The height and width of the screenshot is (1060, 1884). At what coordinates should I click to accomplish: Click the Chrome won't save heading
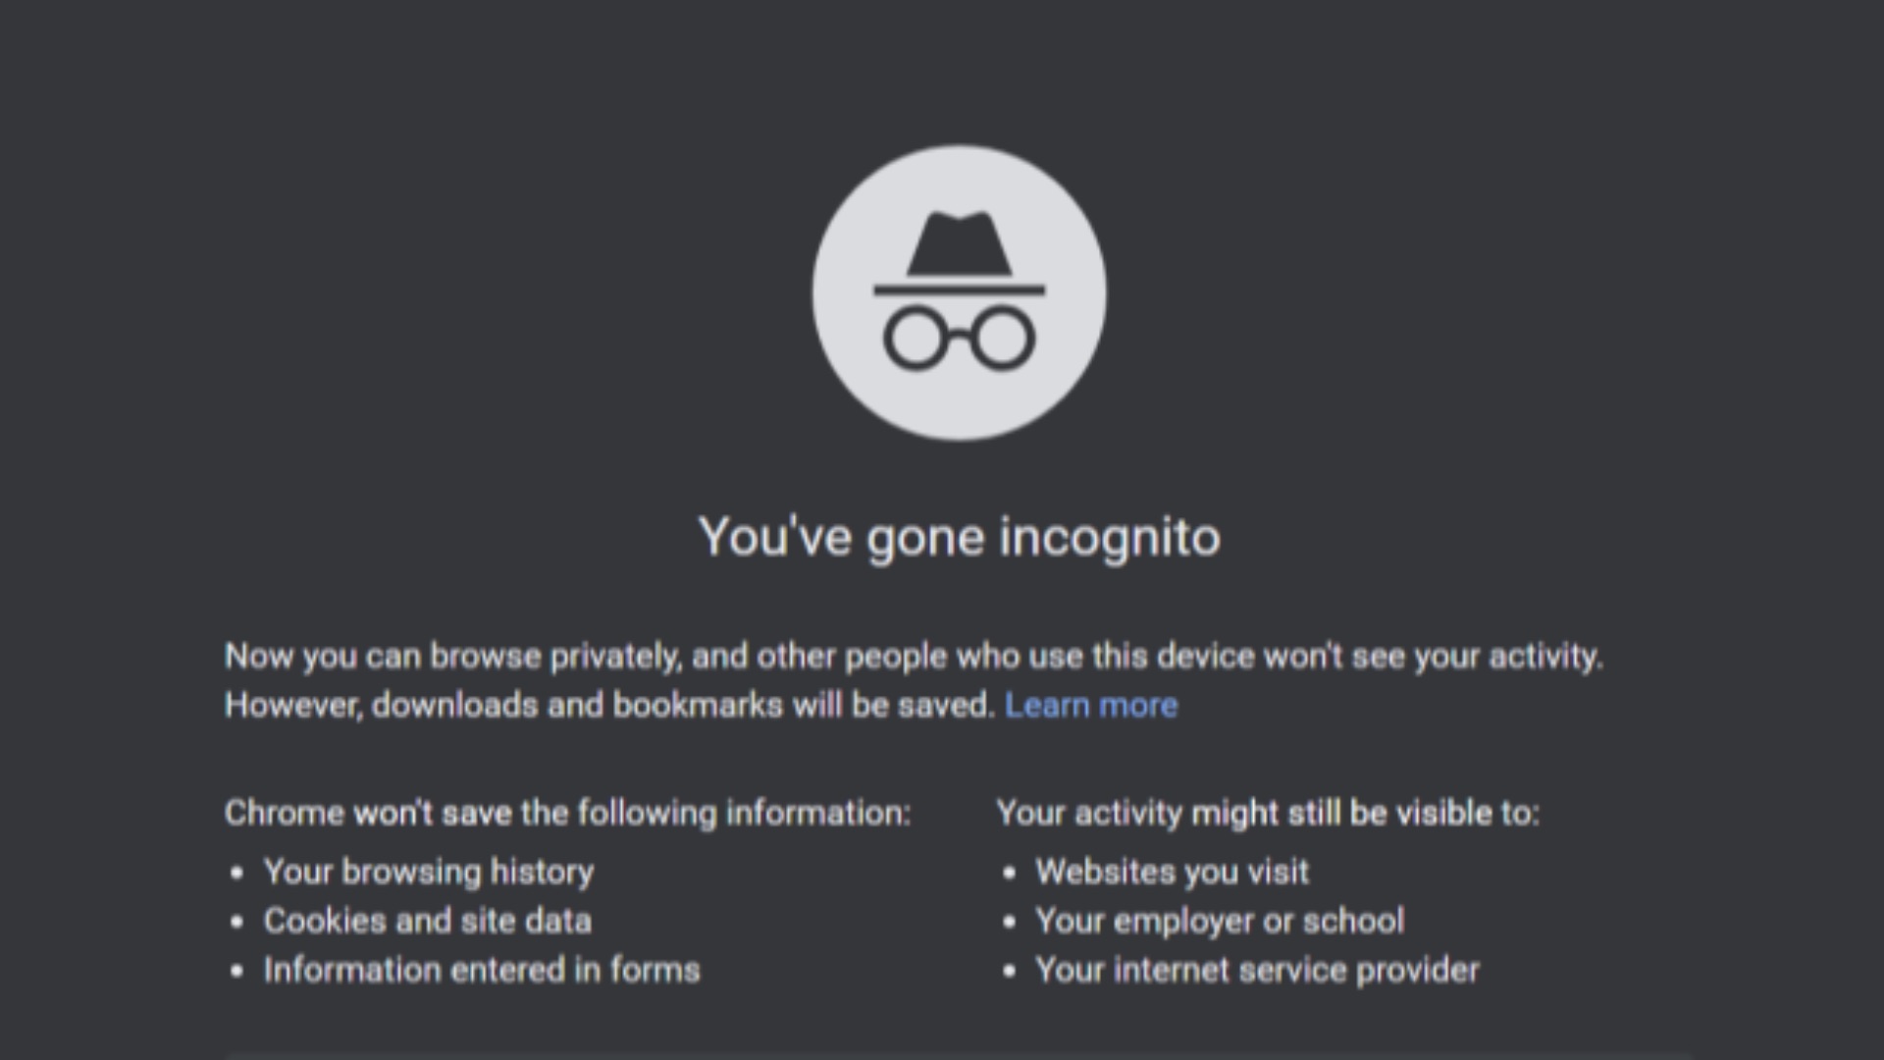click(x=567, y=813)
